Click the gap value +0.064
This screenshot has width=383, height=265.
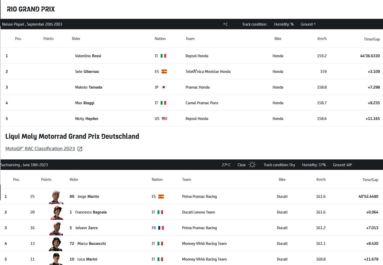point(372,212)
